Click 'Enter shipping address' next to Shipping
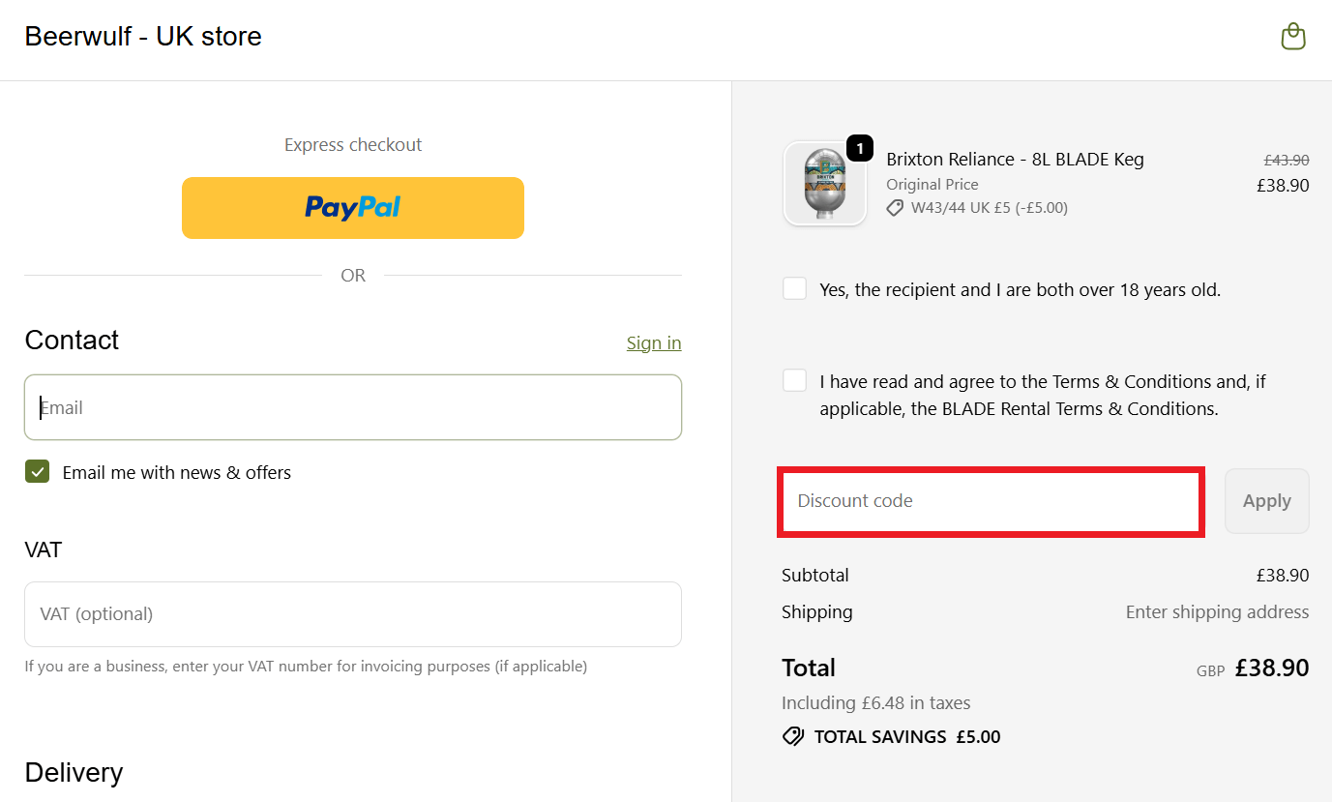This screenshot has height=802, width=1332. tap(1217, 611)
